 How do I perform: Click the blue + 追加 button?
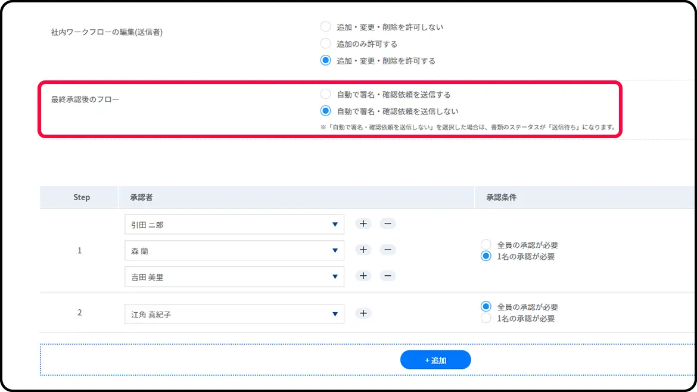coord(435,360)
